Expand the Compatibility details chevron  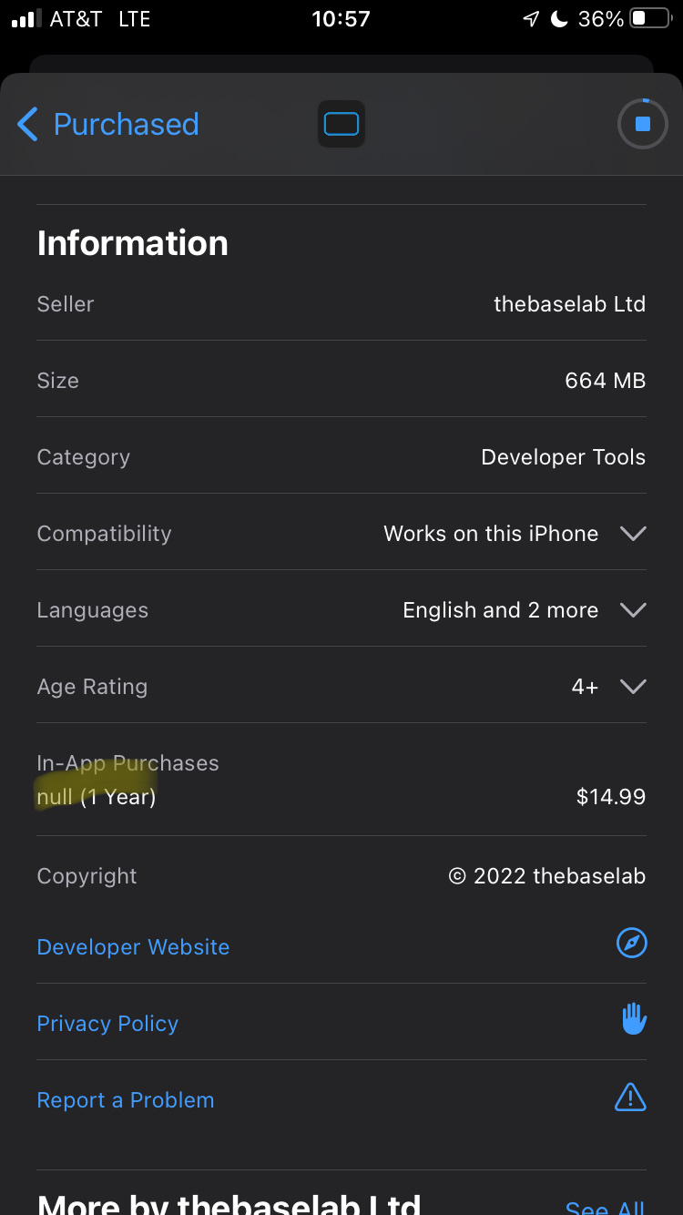click(633, 534)
